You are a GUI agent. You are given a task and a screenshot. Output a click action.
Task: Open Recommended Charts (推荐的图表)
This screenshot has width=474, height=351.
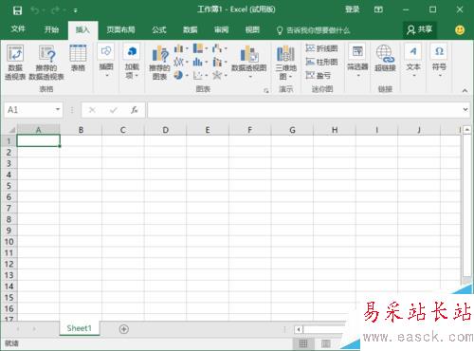point(159,63)
